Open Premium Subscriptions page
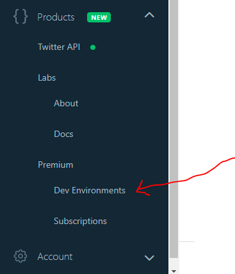Viewport: 235px width, 274px height. 80,221
